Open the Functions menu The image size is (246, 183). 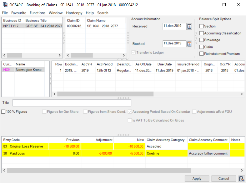(37, 13)
